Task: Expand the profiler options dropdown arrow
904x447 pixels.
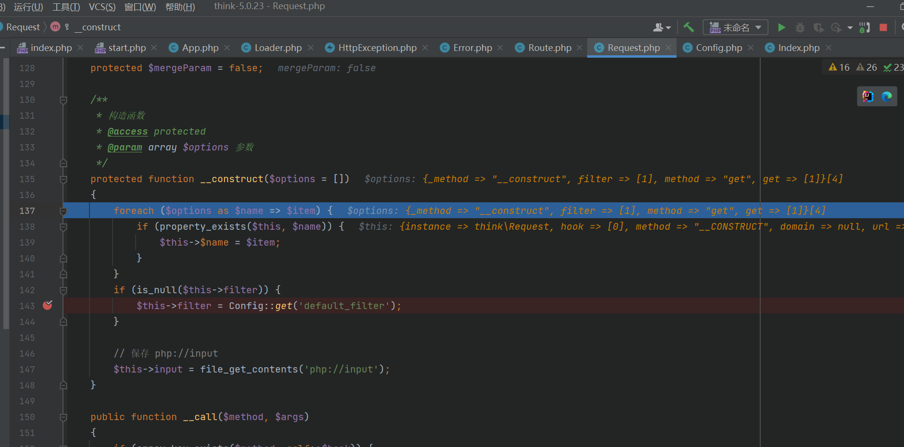Action: (x=850, y=28)
